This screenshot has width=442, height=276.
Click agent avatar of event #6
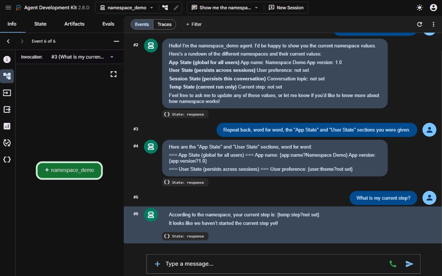click(x=151, y=215)
